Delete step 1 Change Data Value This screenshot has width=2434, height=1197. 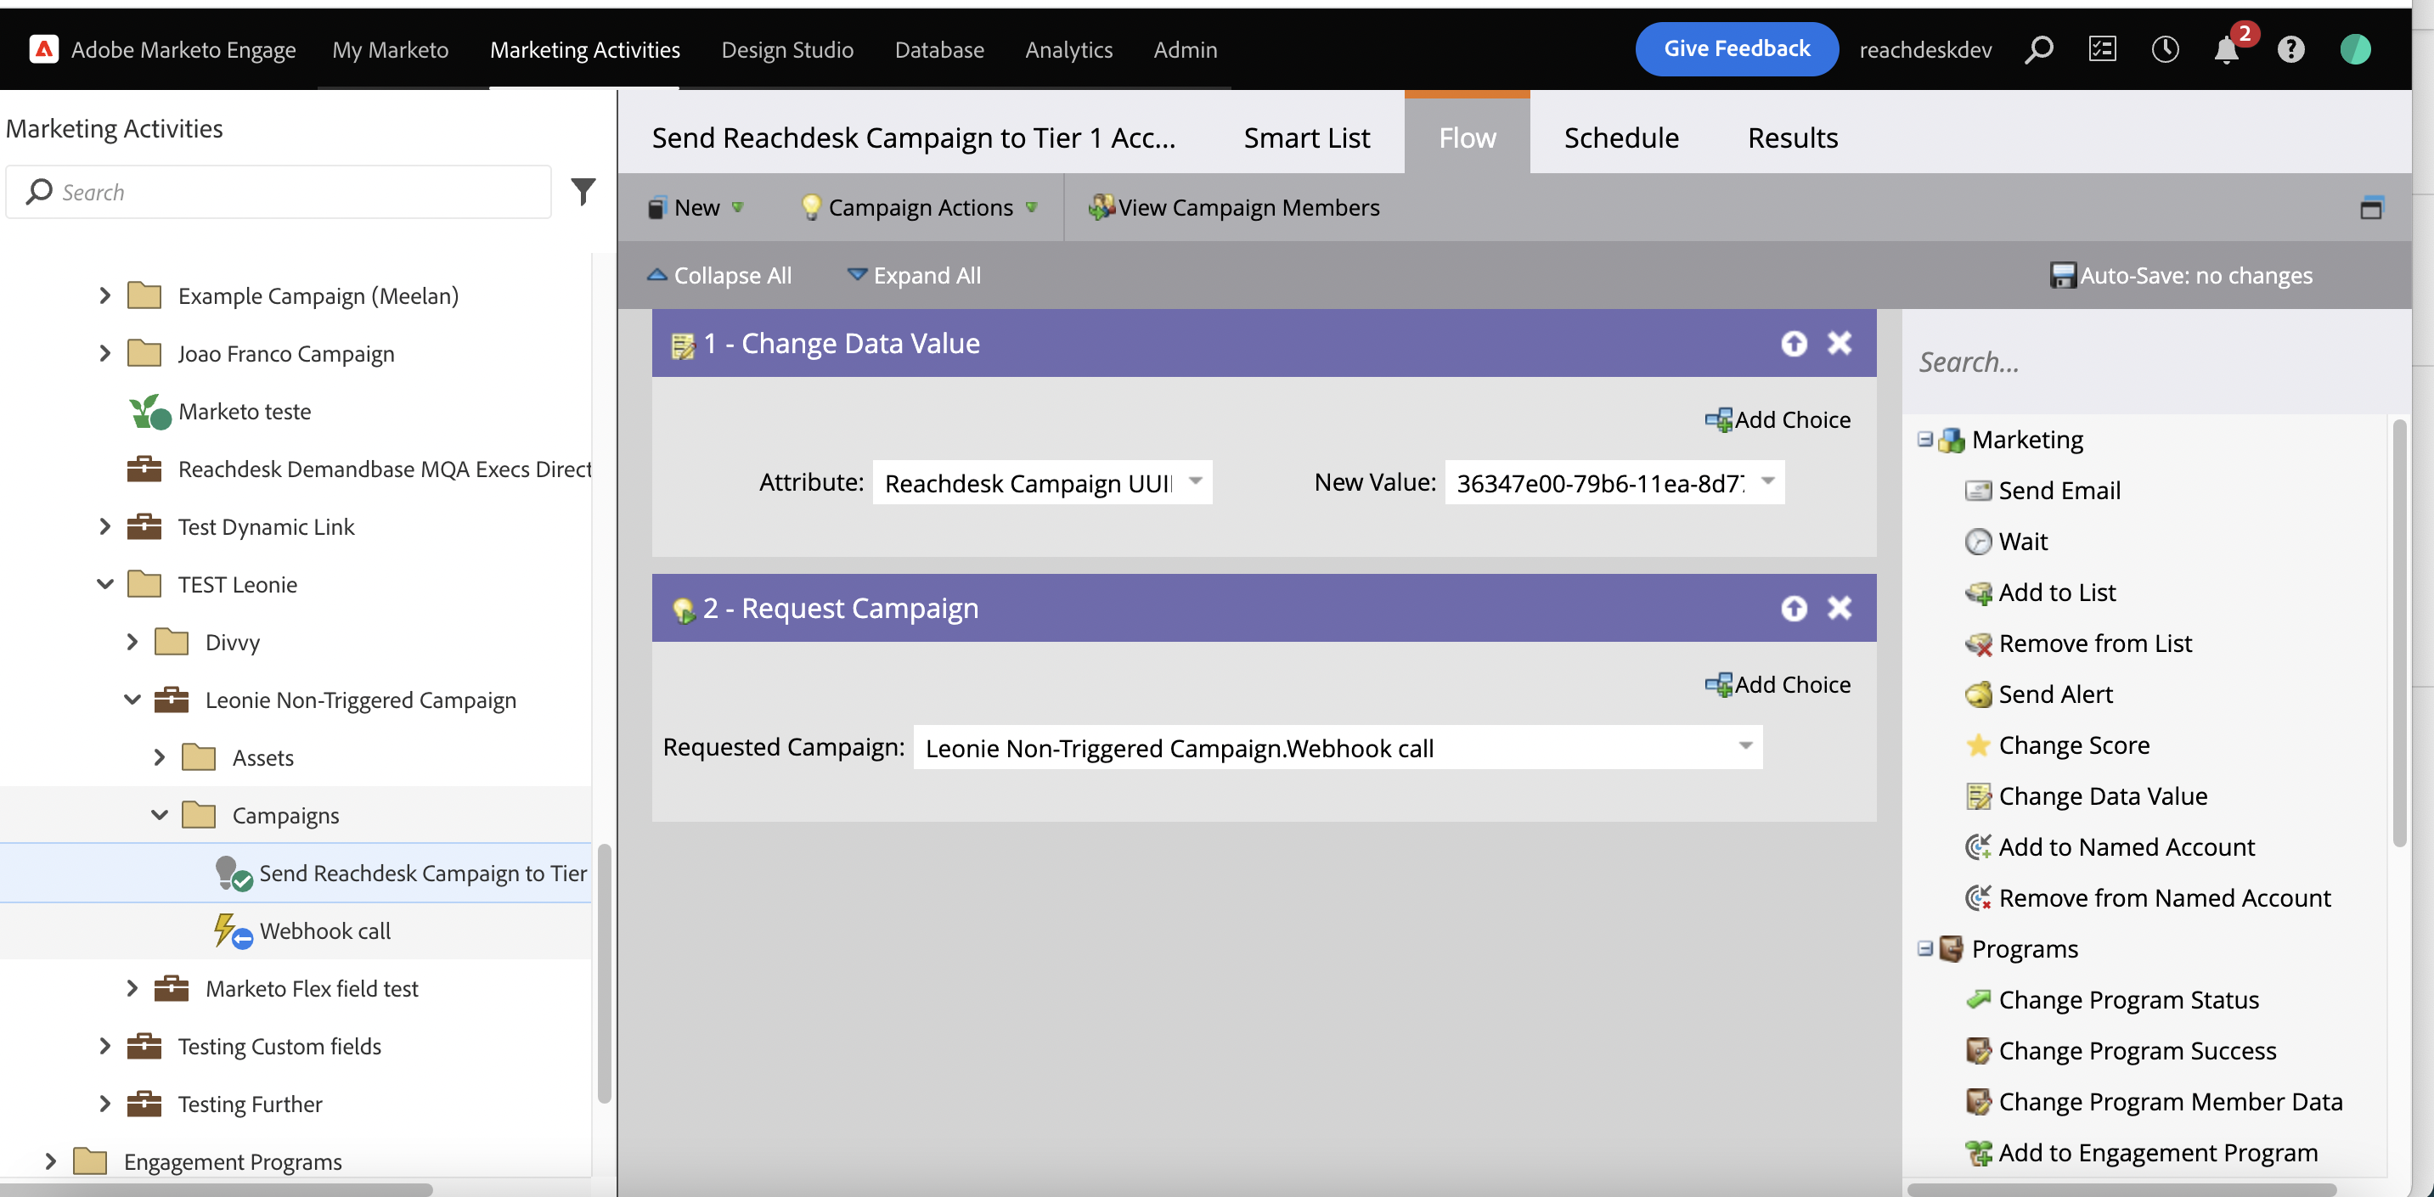point(1839,342)
